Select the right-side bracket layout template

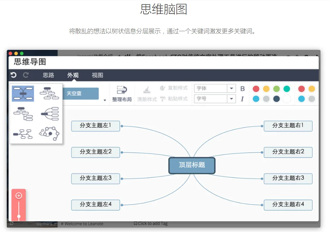pos(50,114)
